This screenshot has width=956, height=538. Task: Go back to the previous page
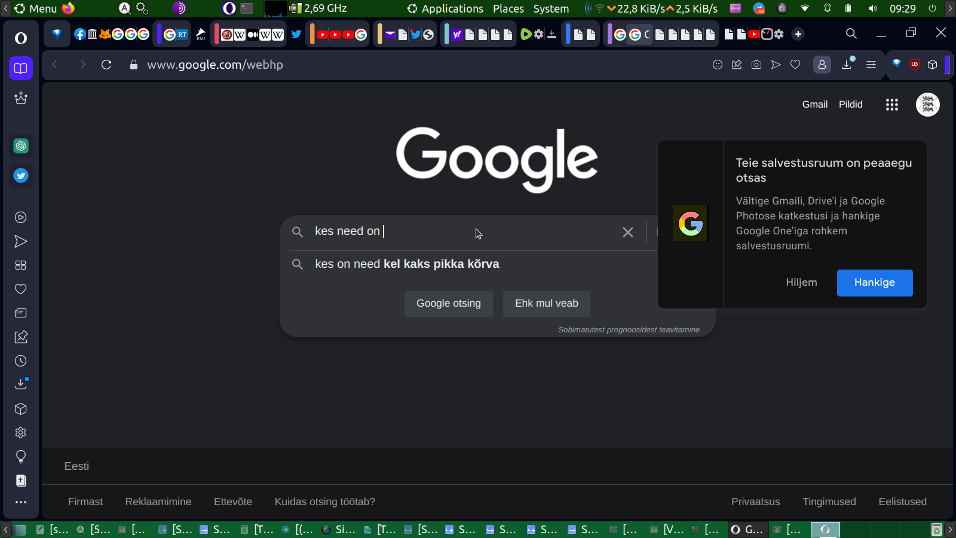click(x=55, y=65)
